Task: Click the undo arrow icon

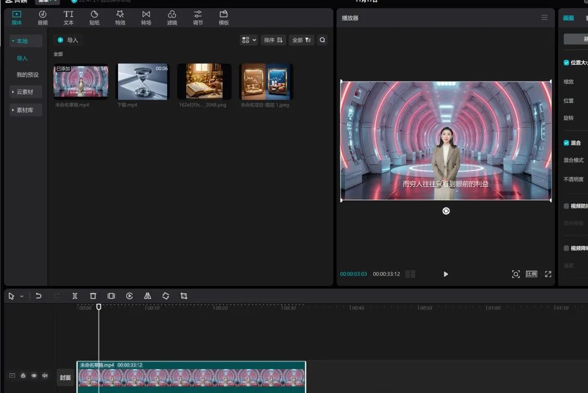Action: (38, 296)
